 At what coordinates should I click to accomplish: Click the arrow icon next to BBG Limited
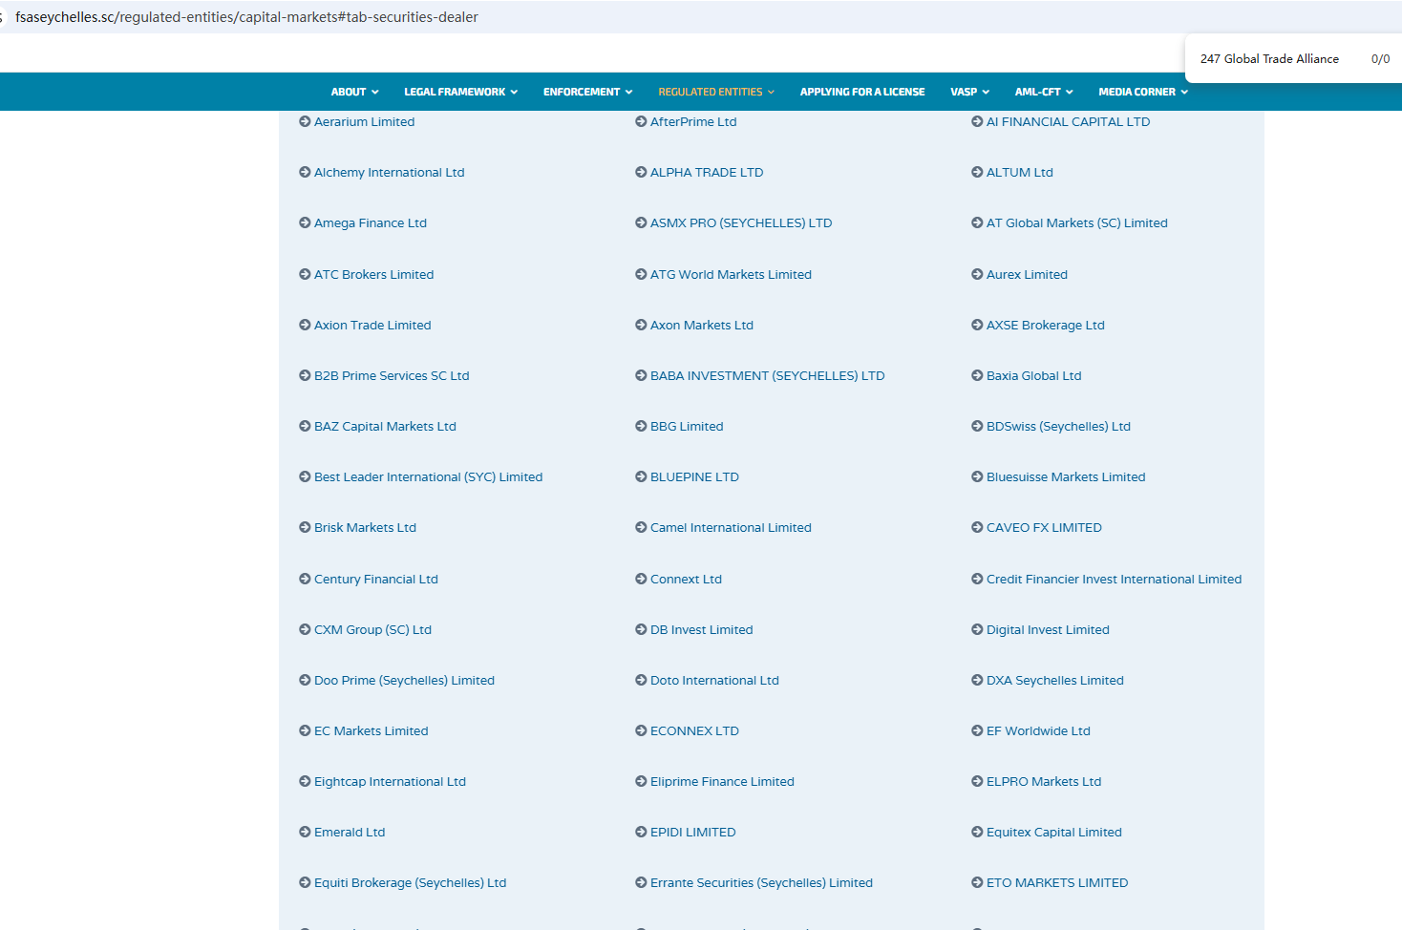[x=641, y=426]
